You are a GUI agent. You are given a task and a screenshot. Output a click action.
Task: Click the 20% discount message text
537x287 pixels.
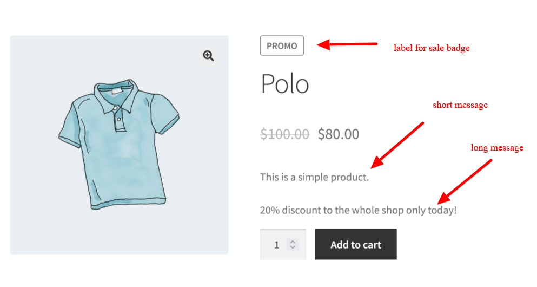[x=358, y=210]
